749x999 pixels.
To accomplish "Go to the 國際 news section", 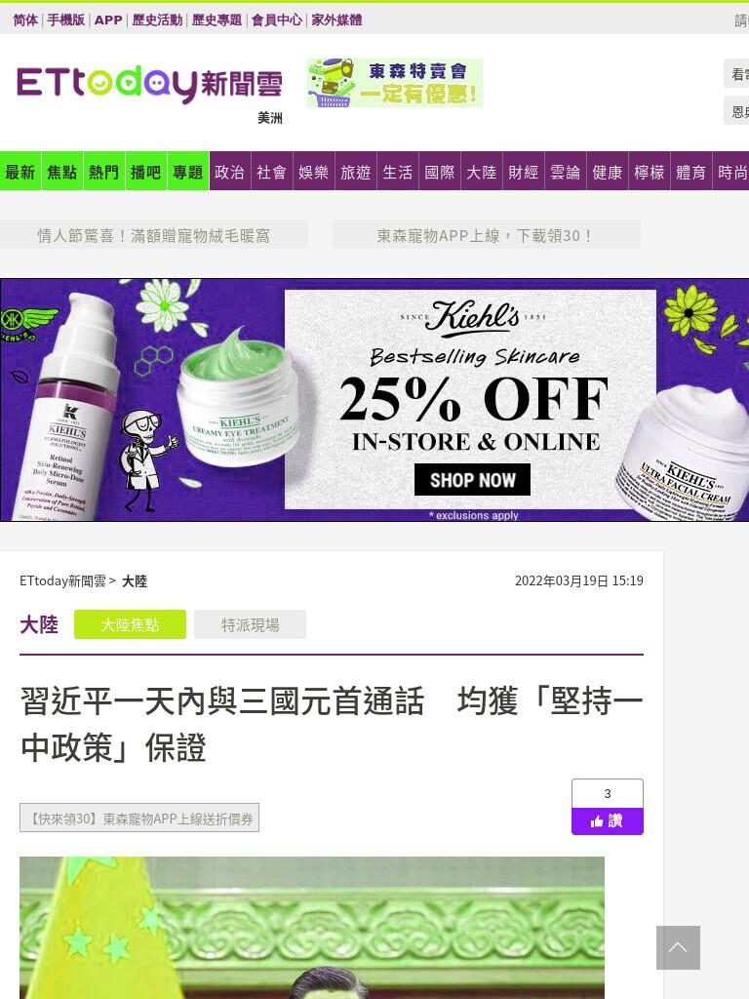I will click(x=440, y=172).
